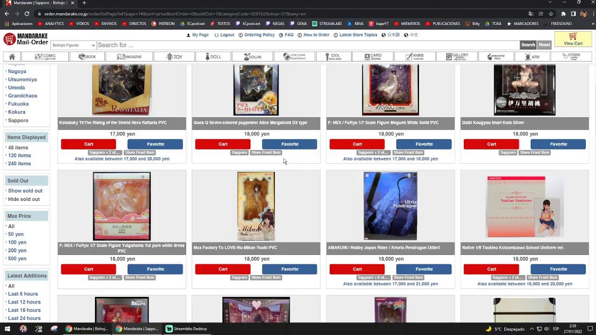Open the TOY category
The width and height of the screenshot is (596, 335).
[x=175, y=57]
